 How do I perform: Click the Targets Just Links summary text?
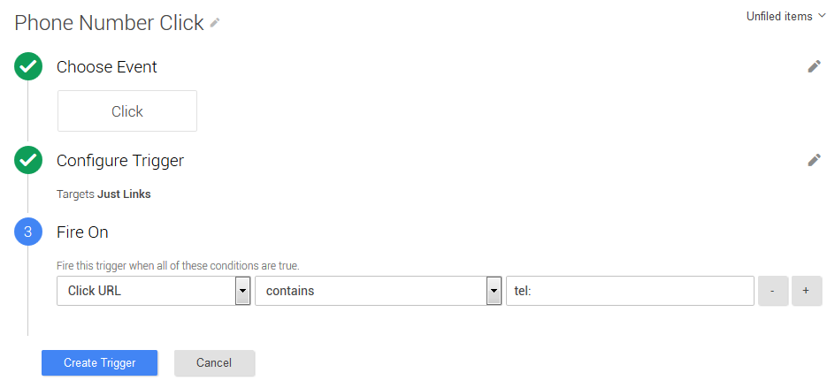click(x=103, y=194)
